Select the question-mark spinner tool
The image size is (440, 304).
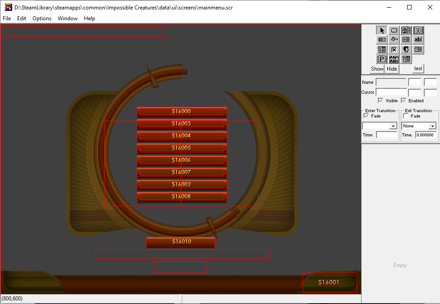tap(418, 50)
